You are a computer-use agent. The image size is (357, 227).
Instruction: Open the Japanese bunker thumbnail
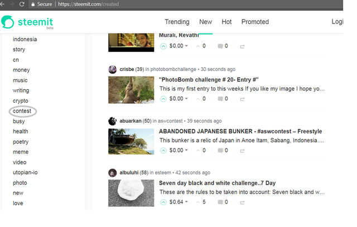[131, 142]
